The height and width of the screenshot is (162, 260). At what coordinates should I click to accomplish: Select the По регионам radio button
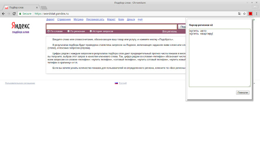click(68, 31)
